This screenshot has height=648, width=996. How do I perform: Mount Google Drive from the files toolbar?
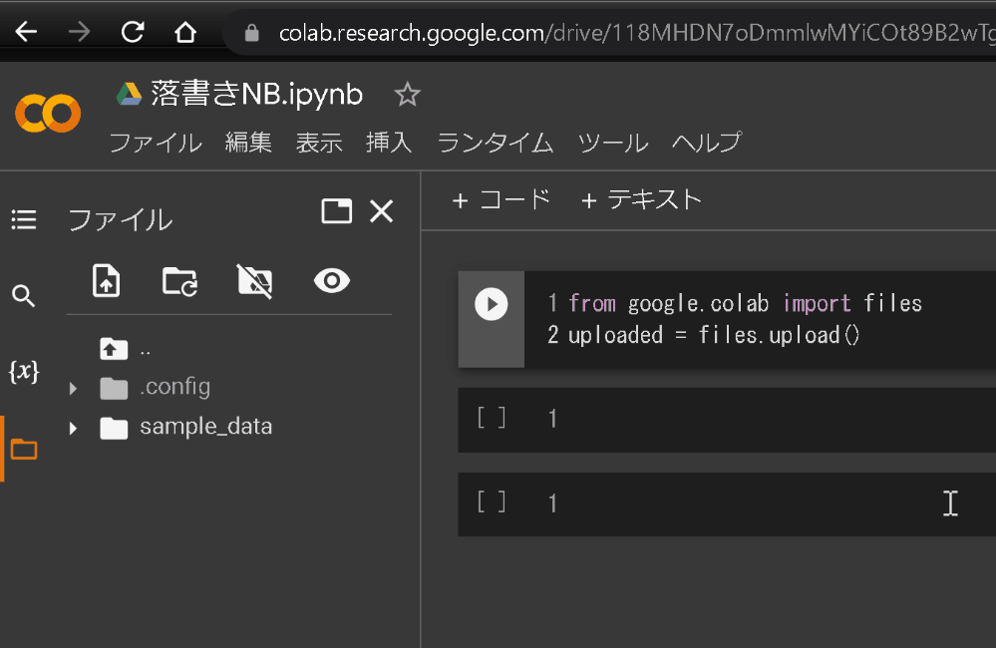pos(254,281)
